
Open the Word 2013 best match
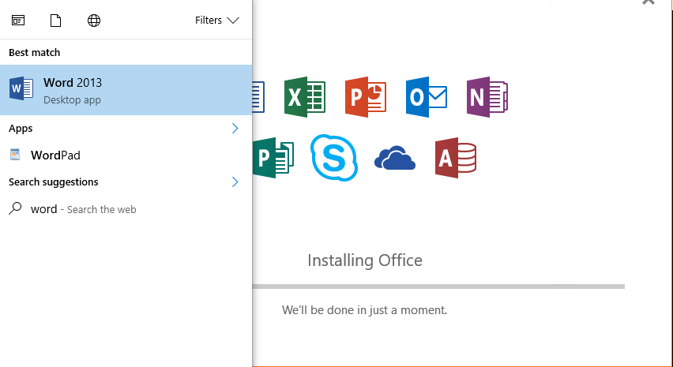point(126,90)
